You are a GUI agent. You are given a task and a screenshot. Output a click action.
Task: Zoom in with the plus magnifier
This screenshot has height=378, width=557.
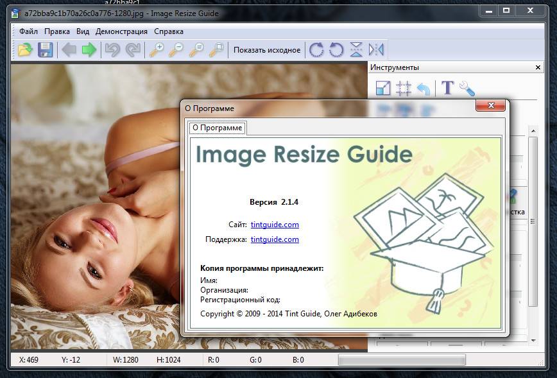pyautogui.click(x=157, y=50)
